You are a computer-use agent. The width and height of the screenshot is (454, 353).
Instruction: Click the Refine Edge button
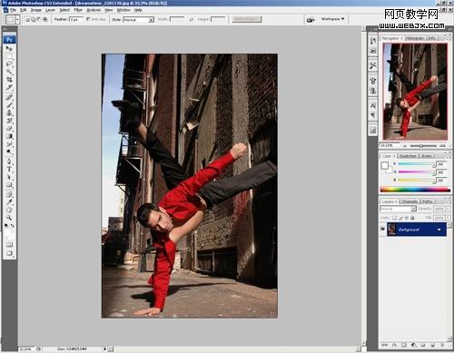247,19
